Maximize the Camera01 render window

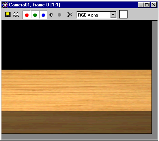[147, 5]
